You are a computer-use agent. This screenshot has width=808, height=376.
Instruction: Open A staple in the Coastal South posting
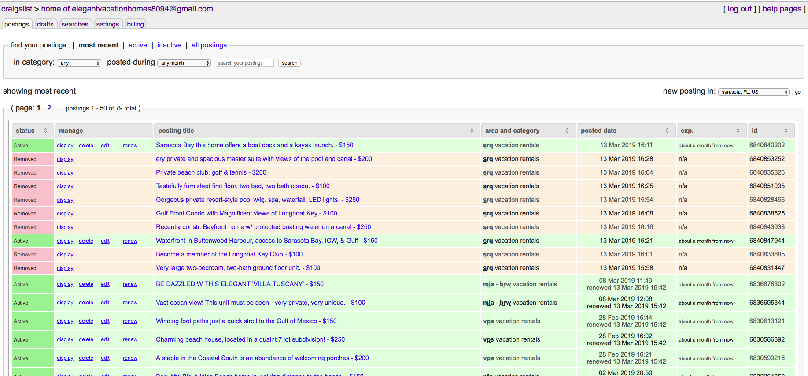coord(262,358)
